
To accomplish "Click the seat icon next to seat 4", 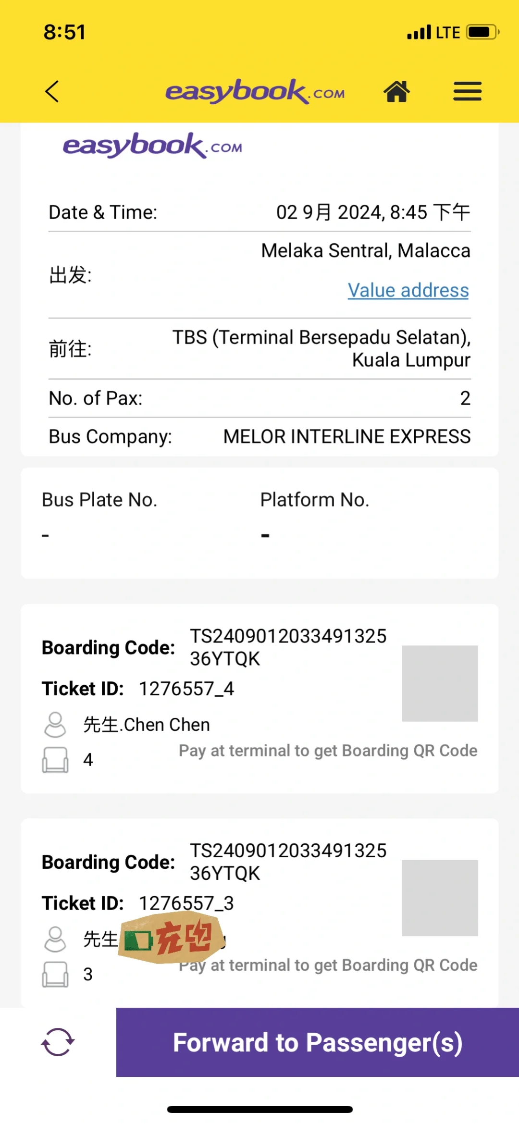I will (x=55, y=760).
